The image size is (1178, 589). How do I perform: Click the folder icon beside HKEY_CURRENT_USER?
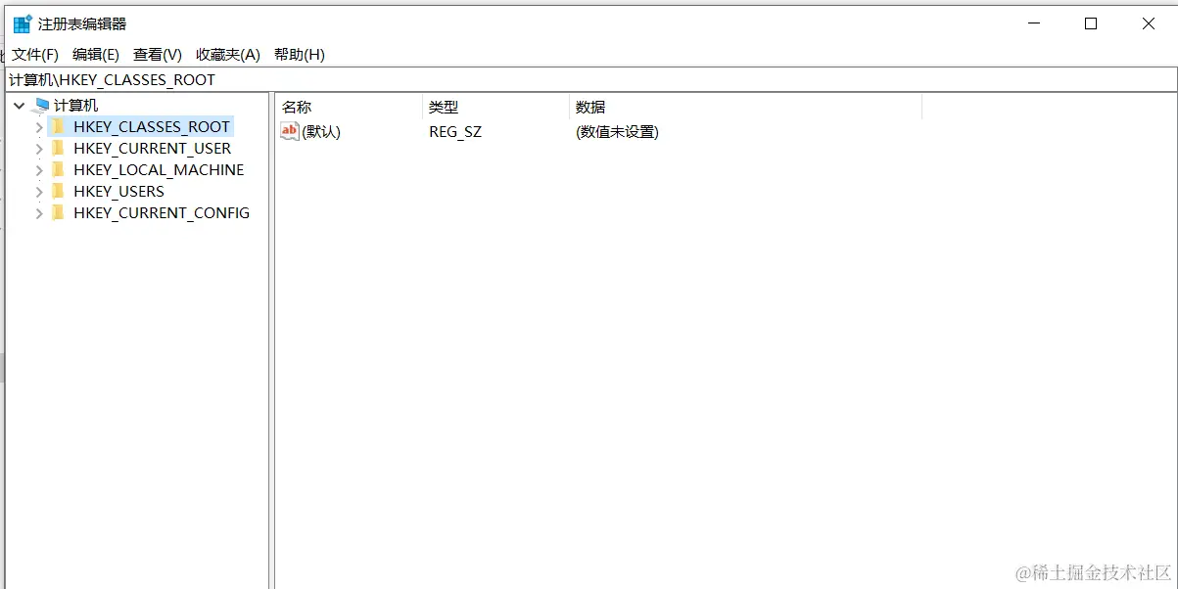click(x=58, y=148)
